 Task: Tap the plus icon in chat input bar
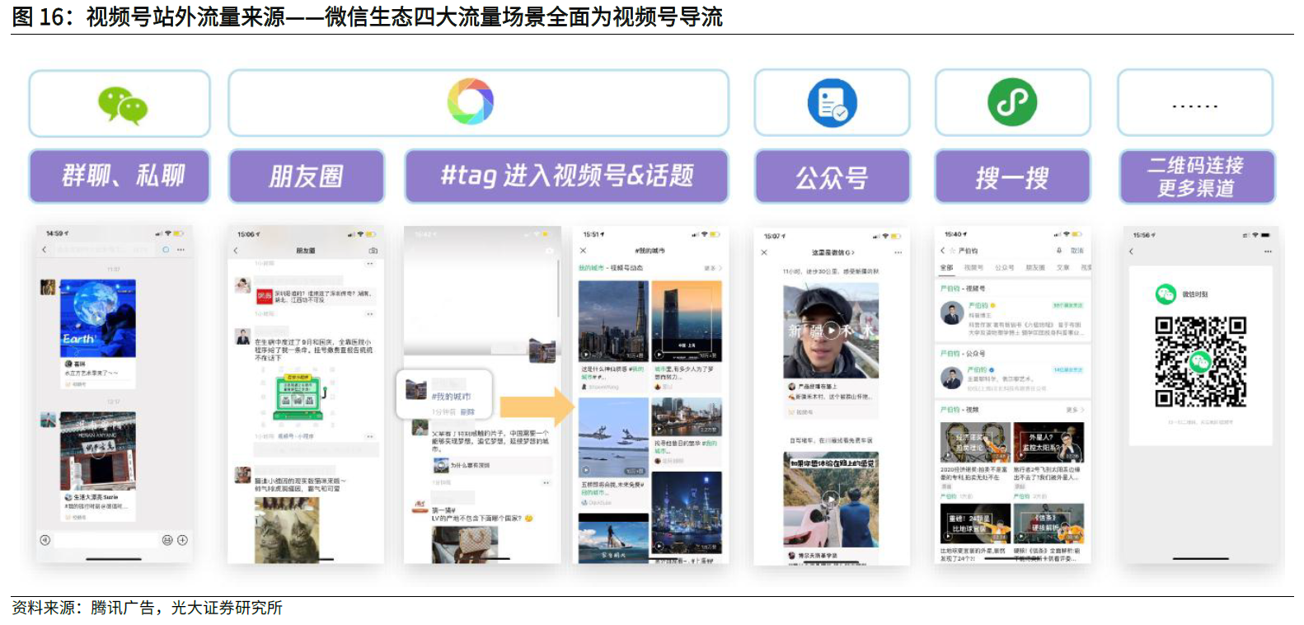tap(182, 540)
